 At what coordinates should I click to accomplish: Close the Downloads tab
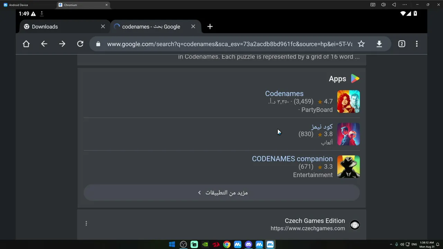tap(103, 27)
